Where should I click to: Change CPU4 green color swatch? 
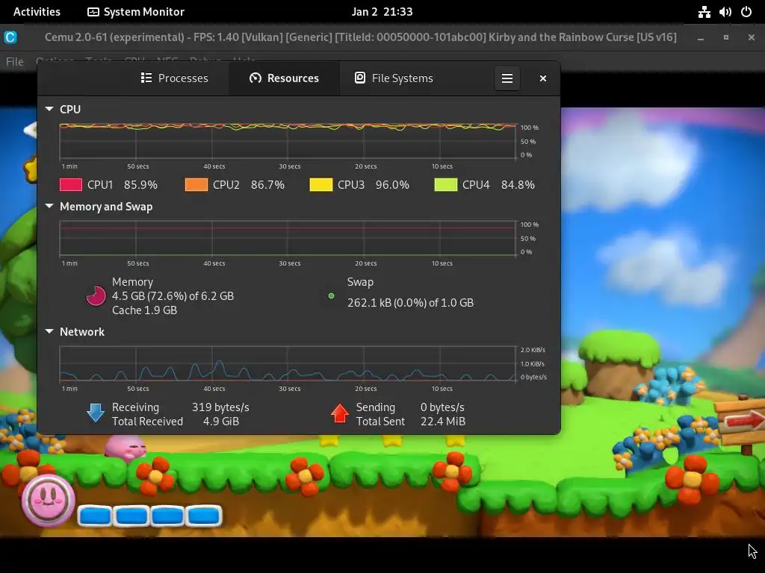446,185
